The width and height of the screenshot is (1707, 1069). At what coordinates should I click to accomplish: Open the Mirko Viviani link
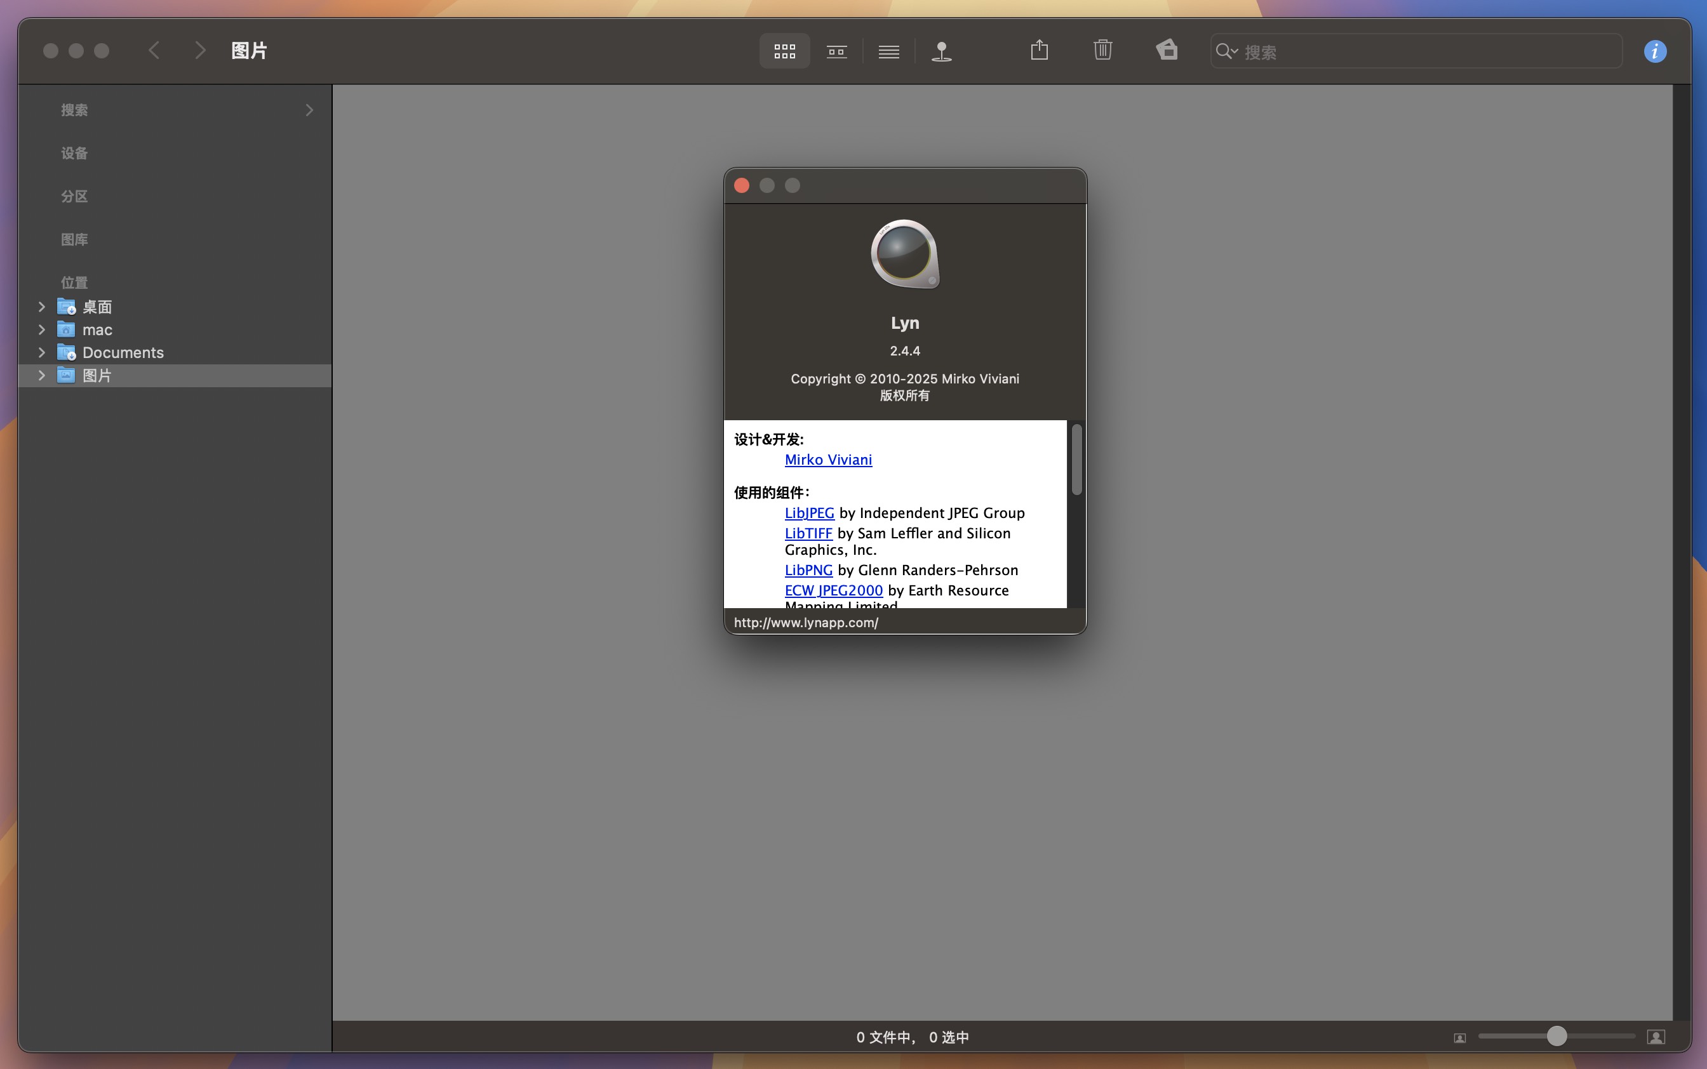[828, 460]
